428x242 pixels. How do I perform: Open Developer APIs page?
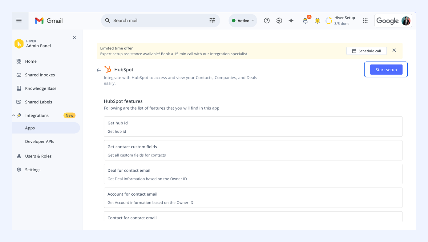tap(40, 142)
